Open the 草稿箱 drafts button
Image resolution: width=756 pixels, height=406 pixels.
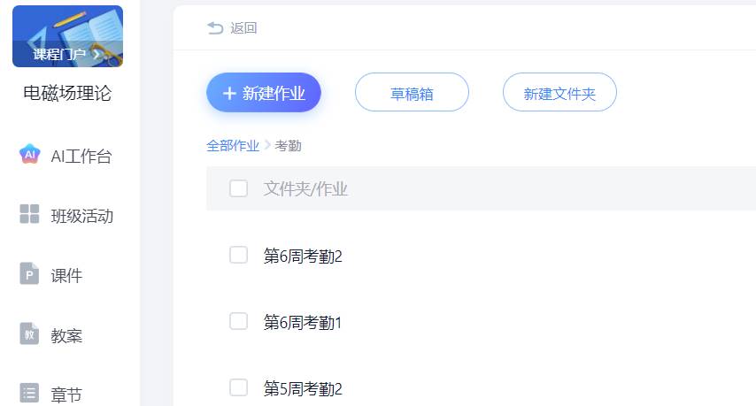pyautogui.click(x=412, y=93)
